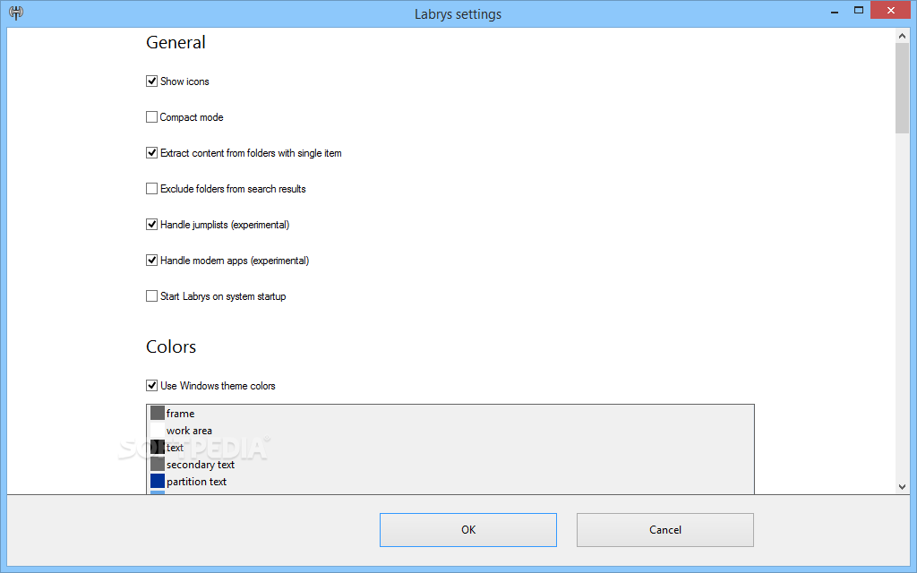The height and width of the screenshot is (573, 917).
Task: Select the 'frame' list row label
Action: coord(180,414)
